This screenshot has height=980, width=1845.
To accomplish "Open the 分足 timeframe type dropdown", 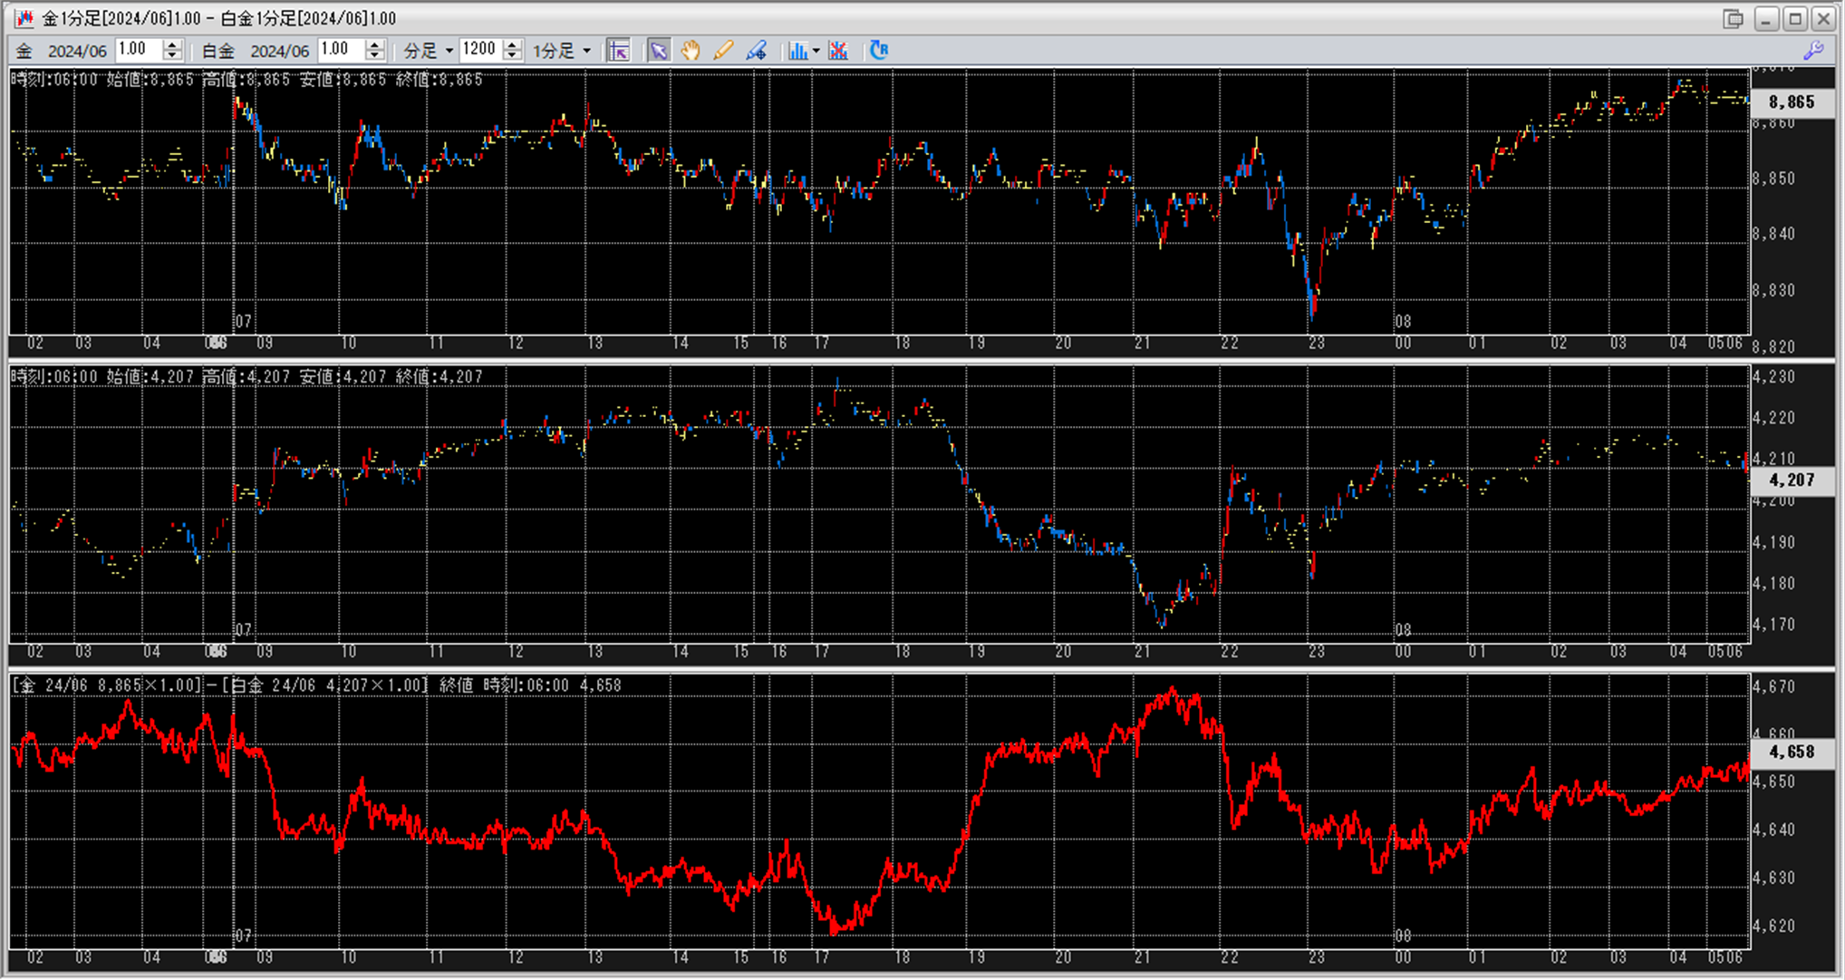I will coord(449,52).
